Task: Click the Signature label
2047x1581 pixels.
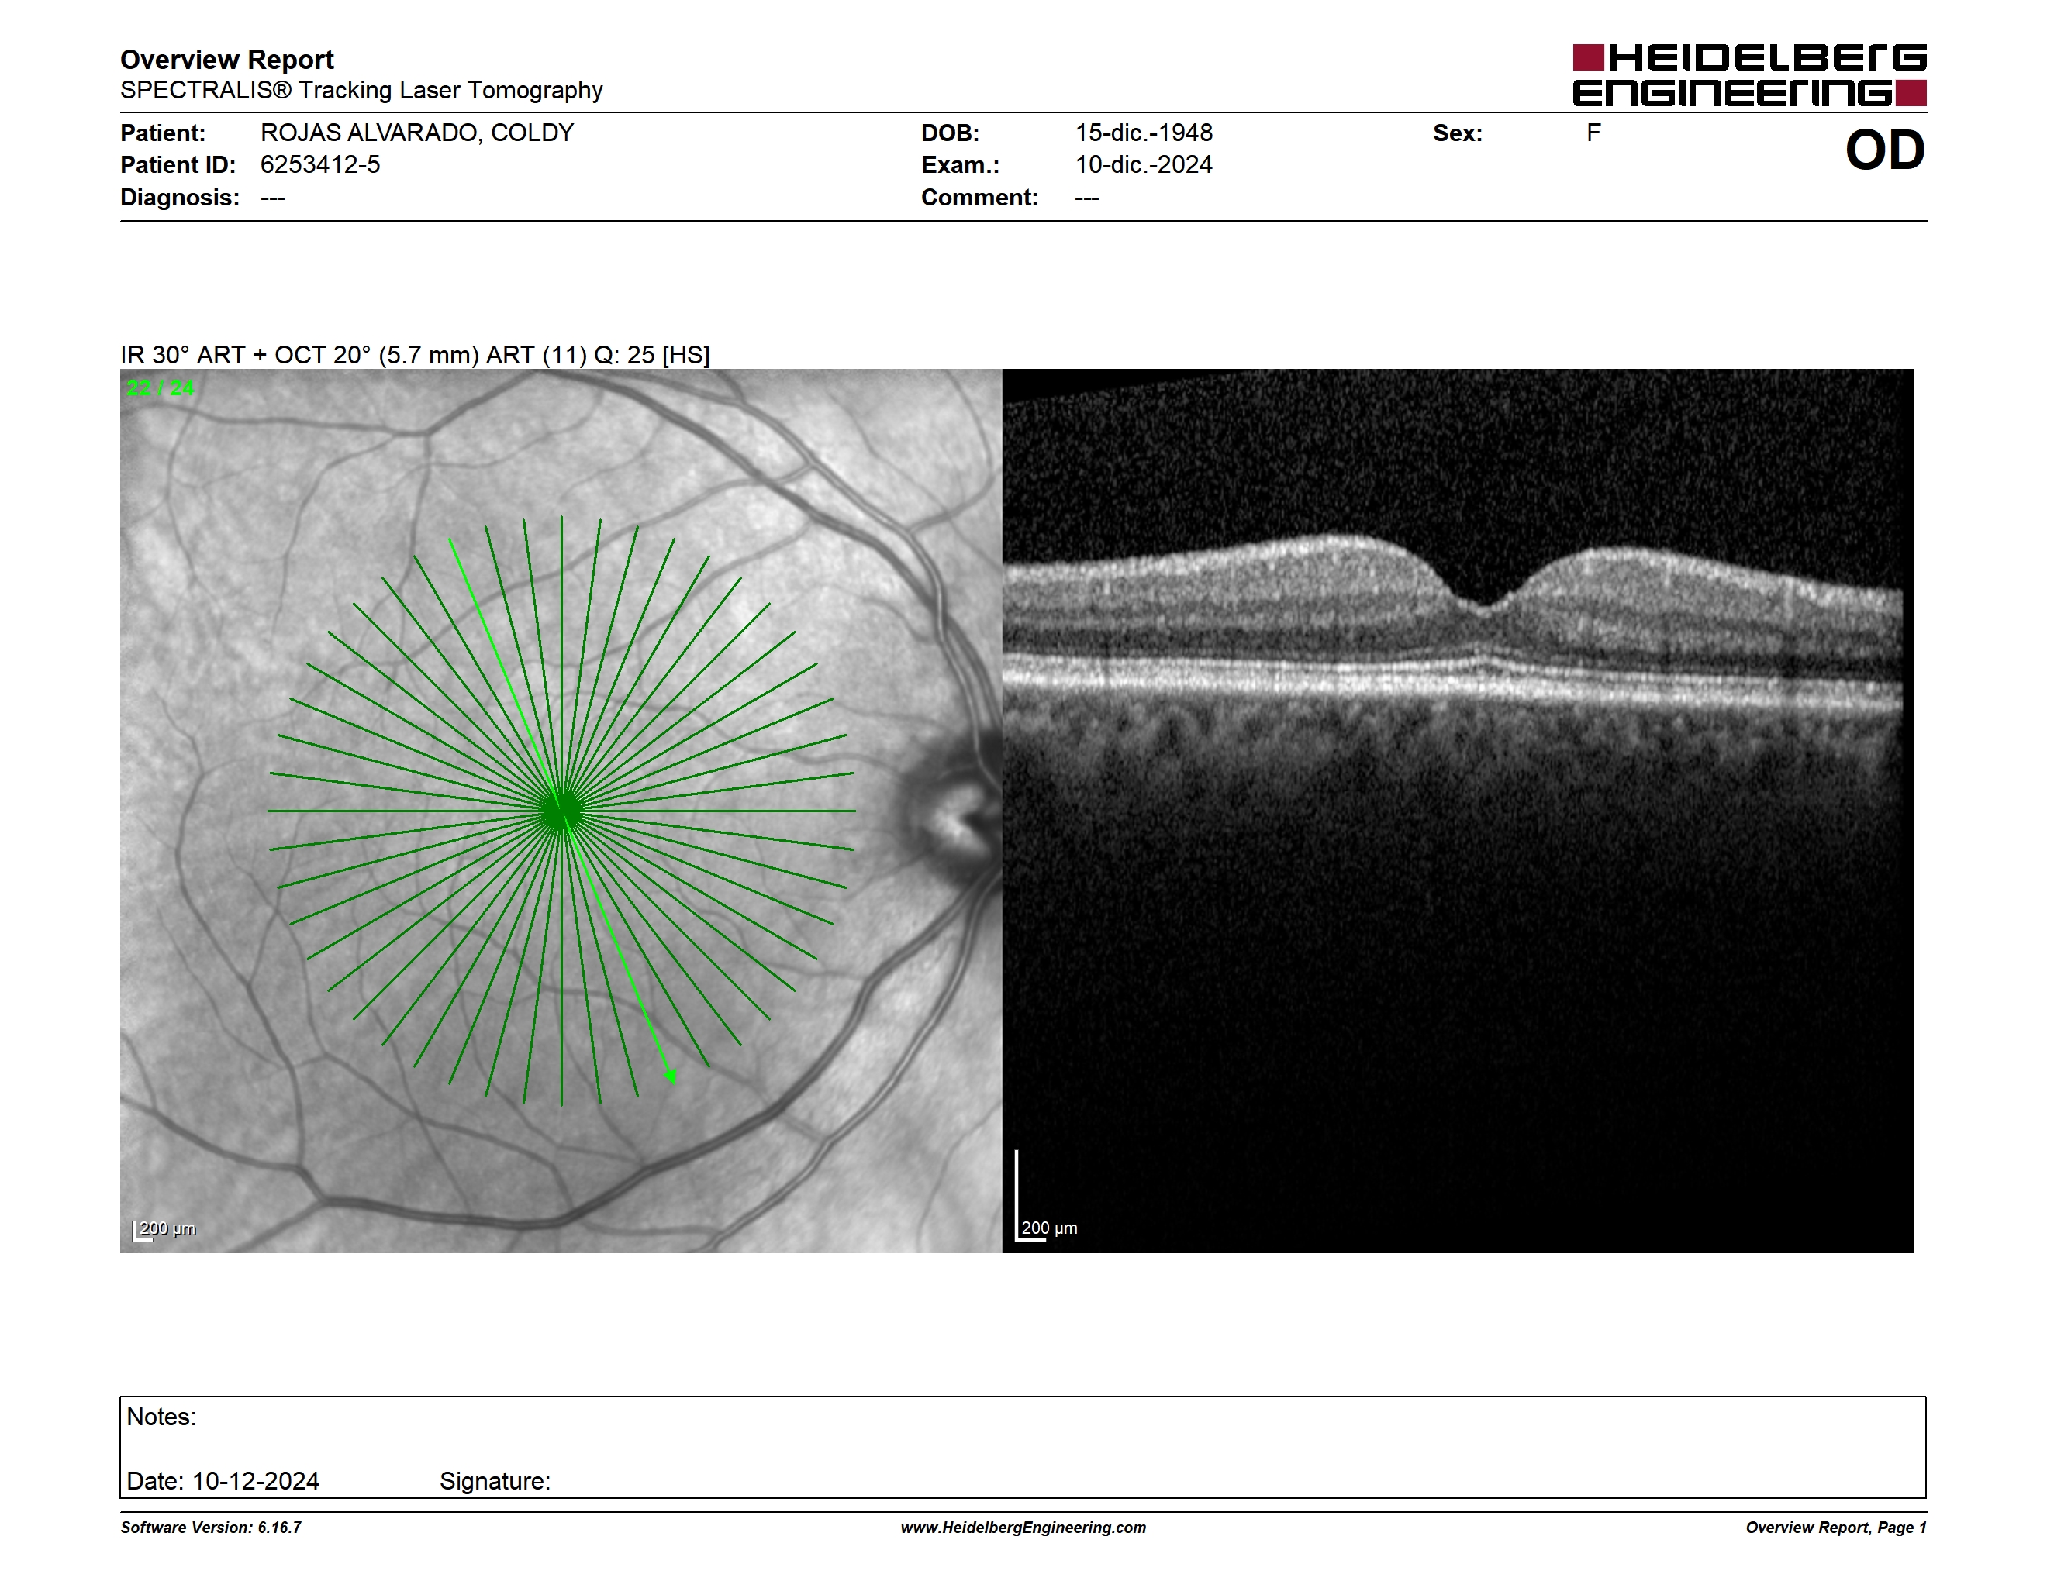Action: pyautogui.click(x=495, y=1481)
